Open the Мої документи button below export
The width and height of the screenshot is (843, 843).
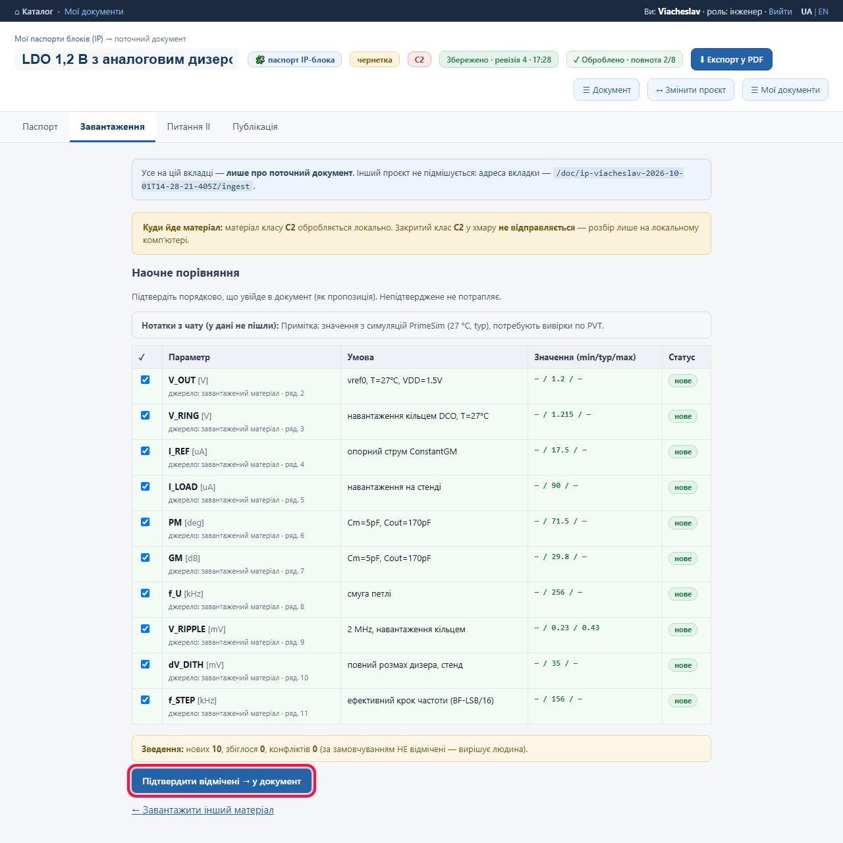pos(785,90)
